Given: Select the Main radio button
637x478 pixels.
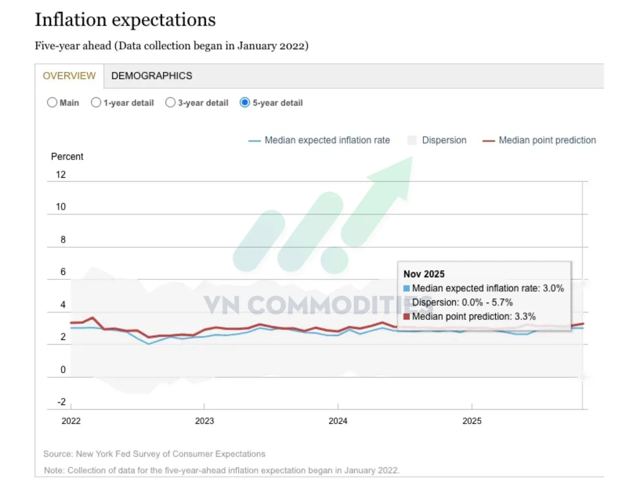Looking at the screenshot, I should (52, 103).
